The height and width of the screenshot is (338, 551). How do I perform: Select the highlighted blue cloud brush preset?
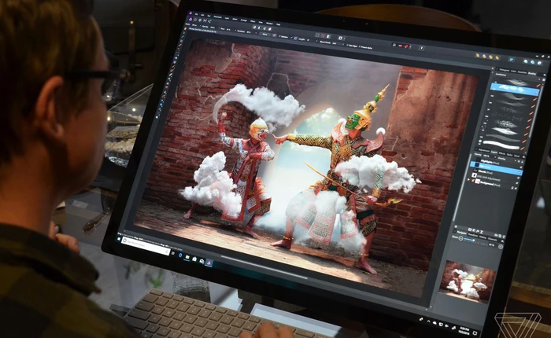(515, 90)
